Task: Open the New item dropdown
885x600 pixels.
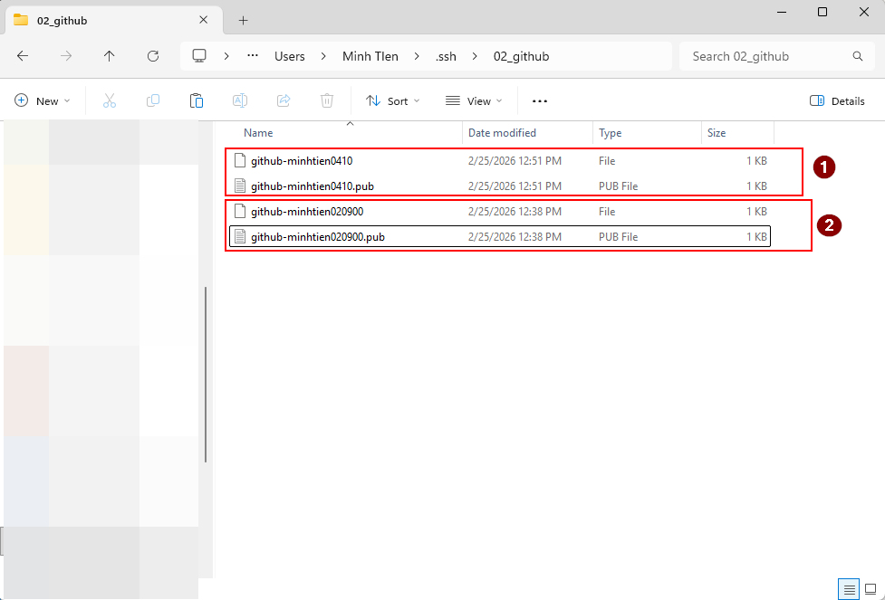Action: point(43,101)
